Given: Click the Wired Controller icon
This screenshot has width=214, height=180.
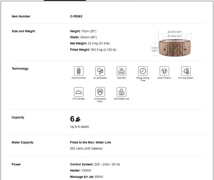Looking at the screenshot, I should coord(79,71).
